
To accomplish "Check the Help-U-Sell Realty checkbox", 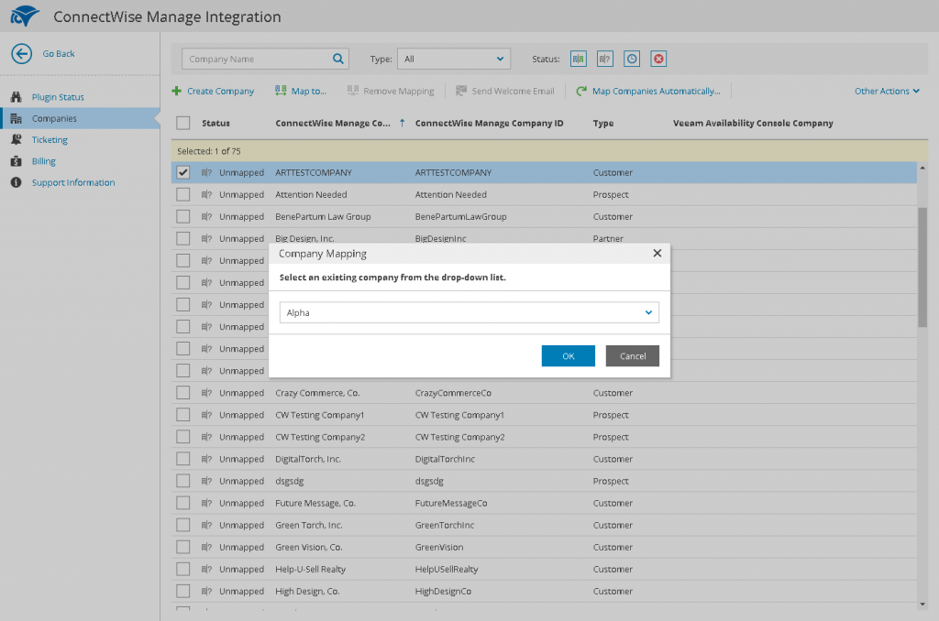I will click(x=183, y=569).
